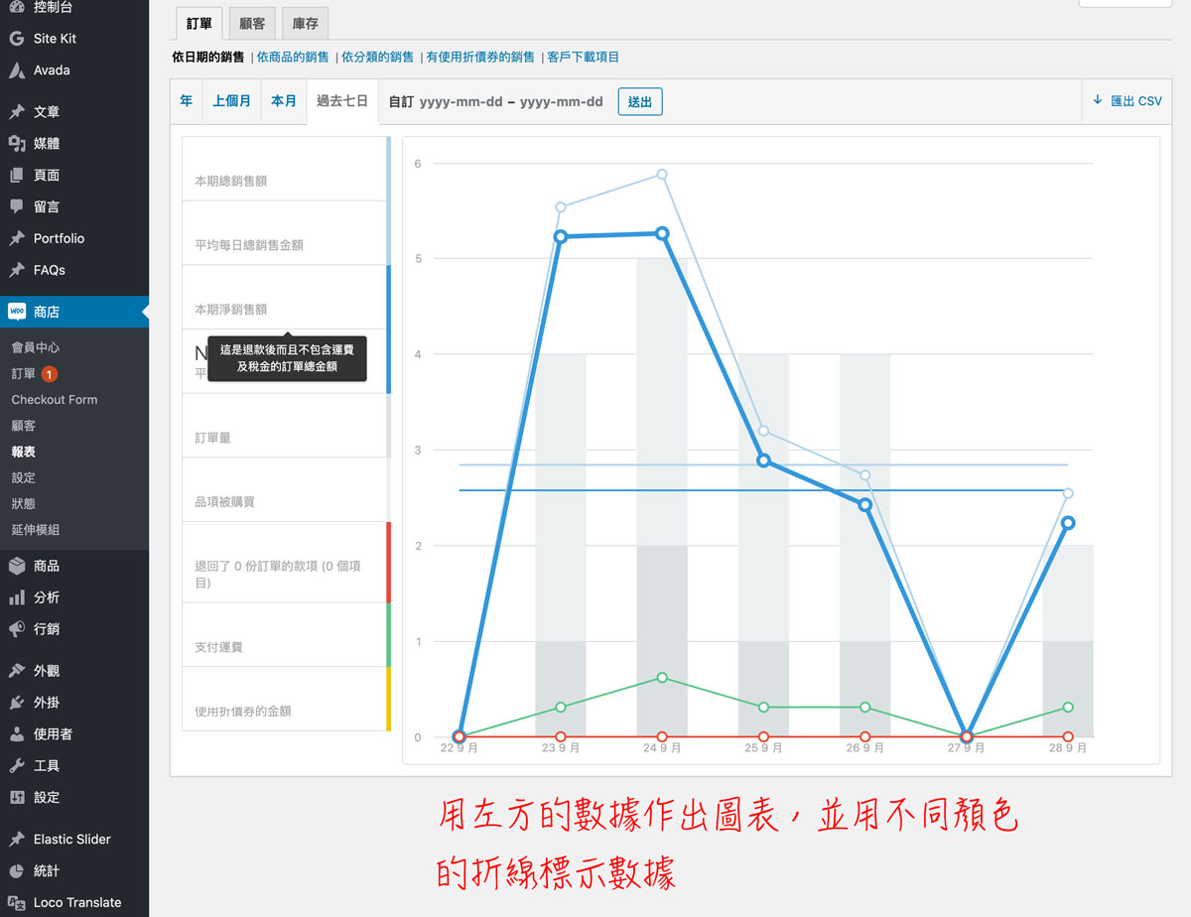The width and height of the screenshot is (1191, 917).
Task: Select the 過去七日 date range tab
Action: (342, 101)
